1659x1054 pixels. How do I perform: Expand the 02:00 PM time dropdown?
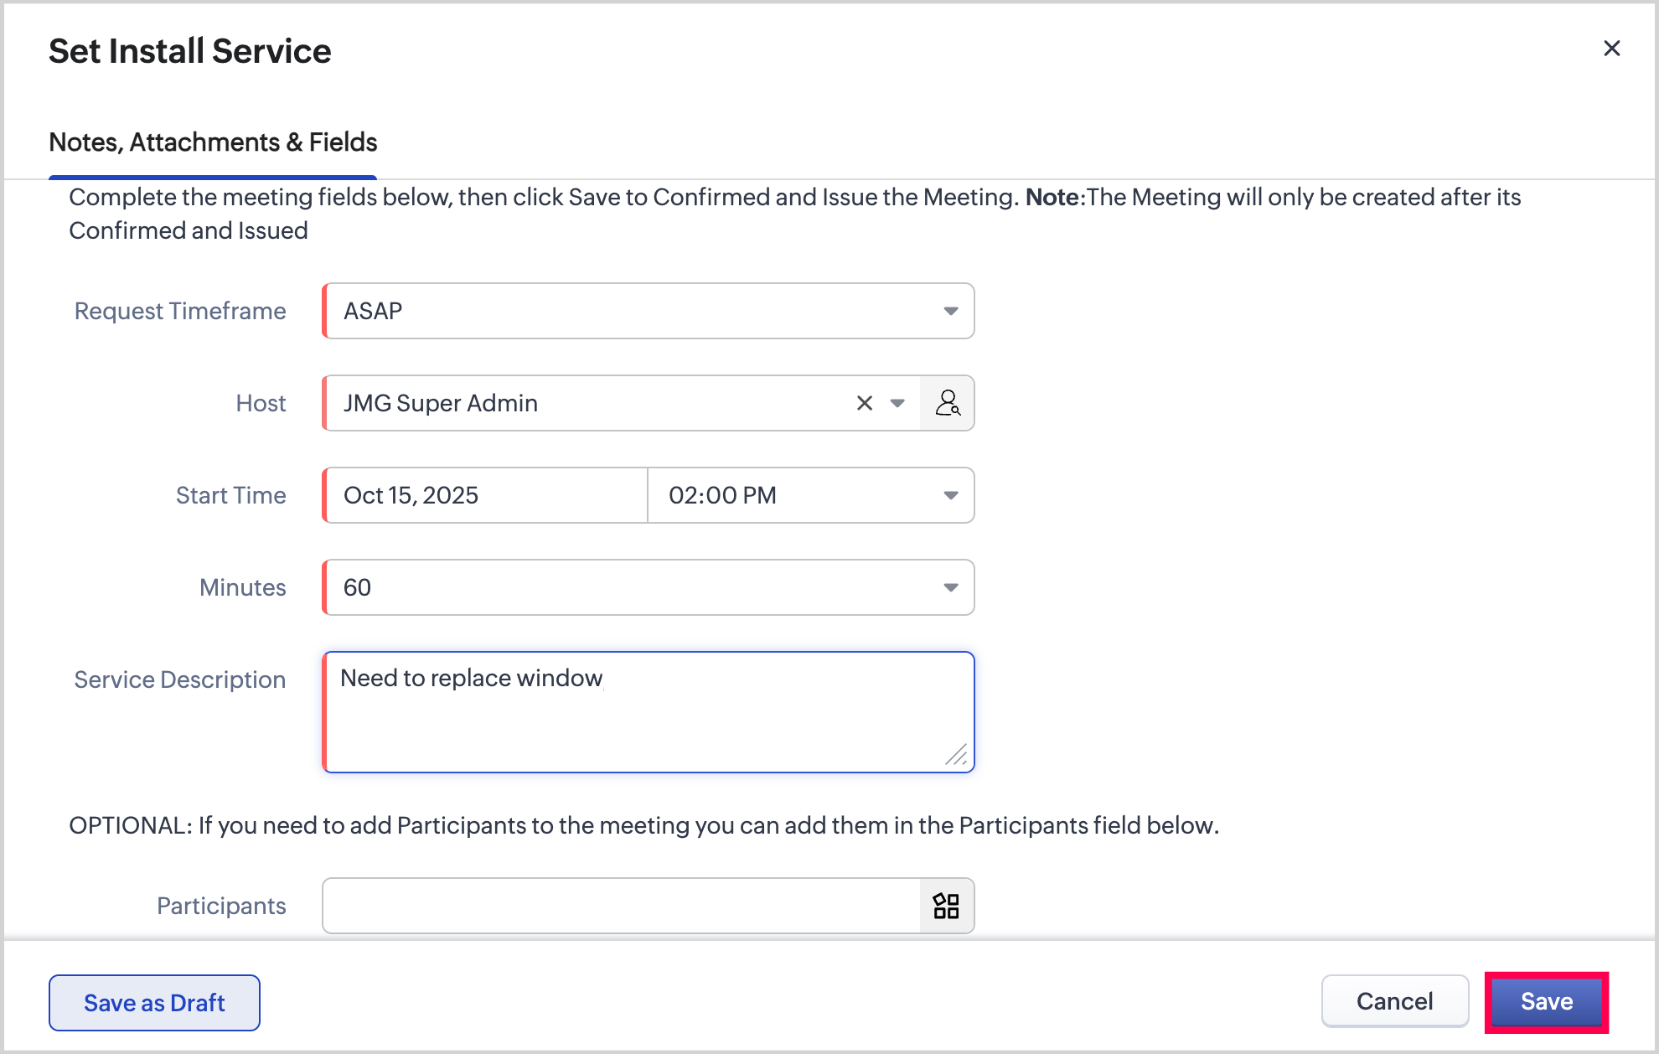click(x=950, y=495)
